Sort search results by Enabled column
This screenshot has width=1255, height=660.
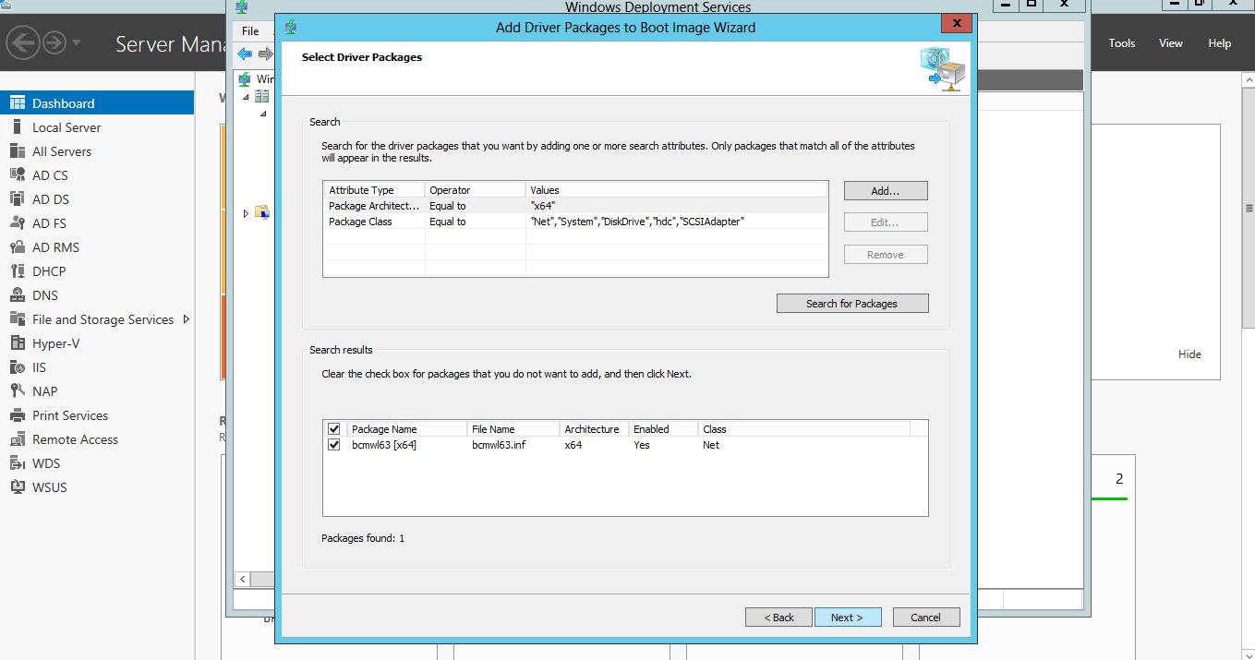pos(664,429)
